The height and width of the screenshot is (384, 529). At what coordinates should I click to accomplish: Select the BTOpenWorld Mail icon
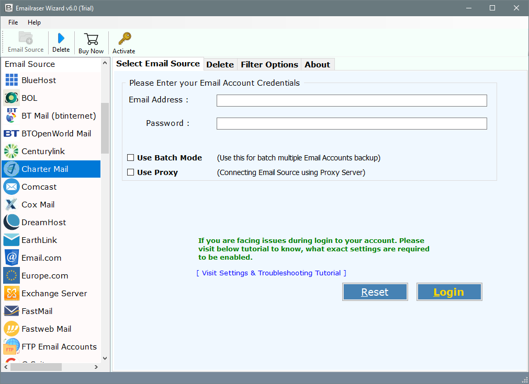coord(11,133)
